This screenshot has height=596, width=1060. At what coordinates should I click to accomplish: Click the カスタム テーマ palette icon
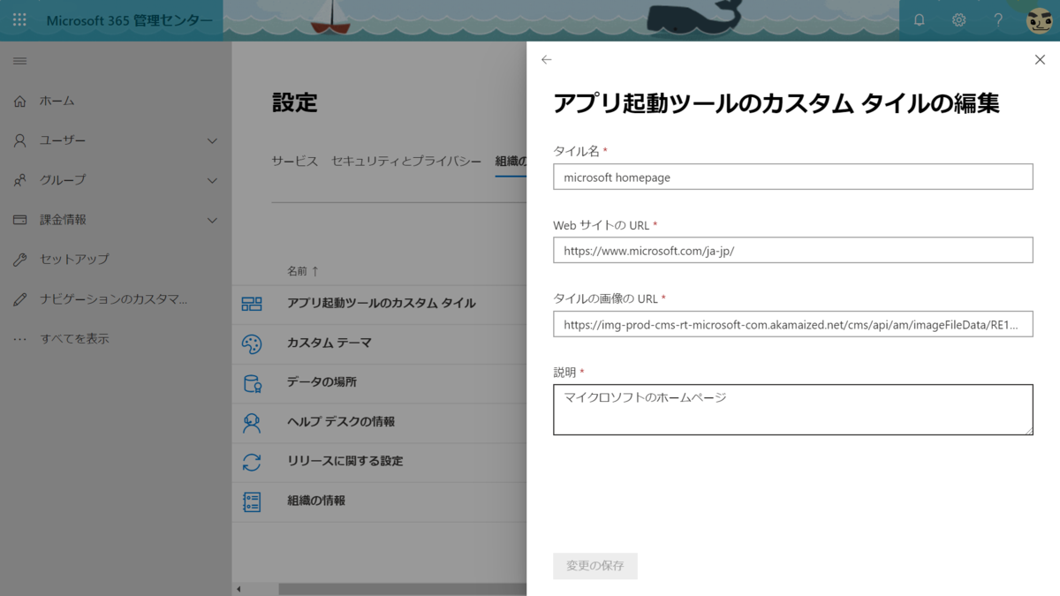point(252,343)
